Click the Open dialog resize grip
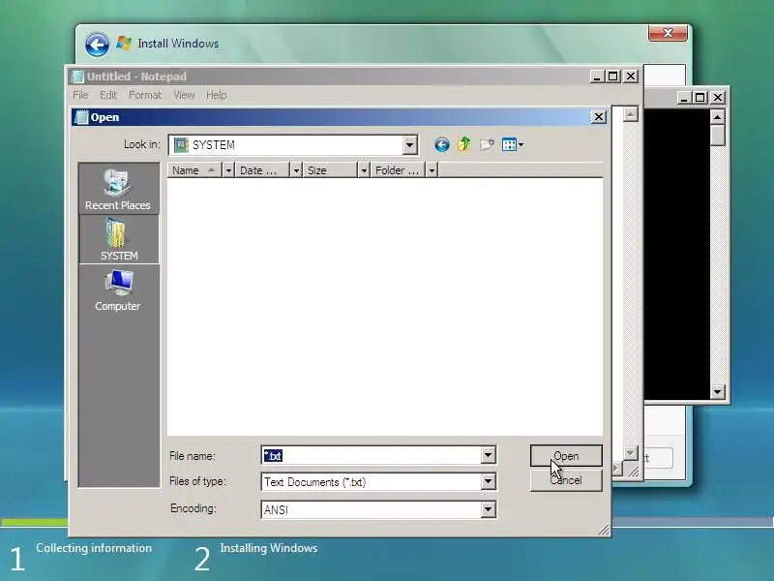This screenshot has height=581, width=774. (604, 530)
